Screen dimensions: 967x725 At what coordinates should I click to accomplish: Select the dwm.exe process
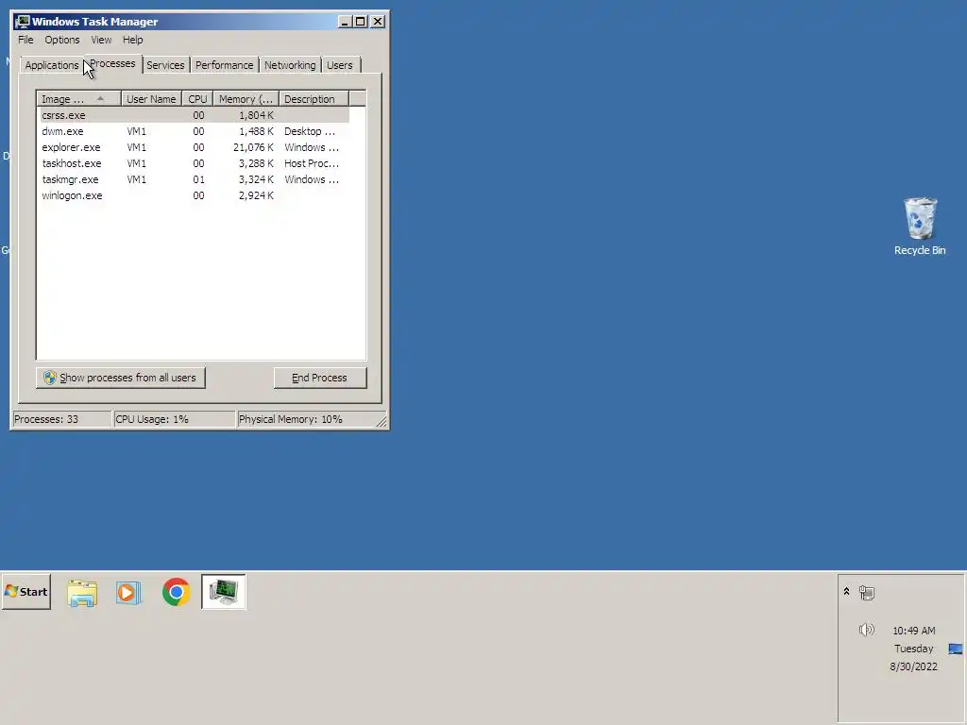[195, 131]
